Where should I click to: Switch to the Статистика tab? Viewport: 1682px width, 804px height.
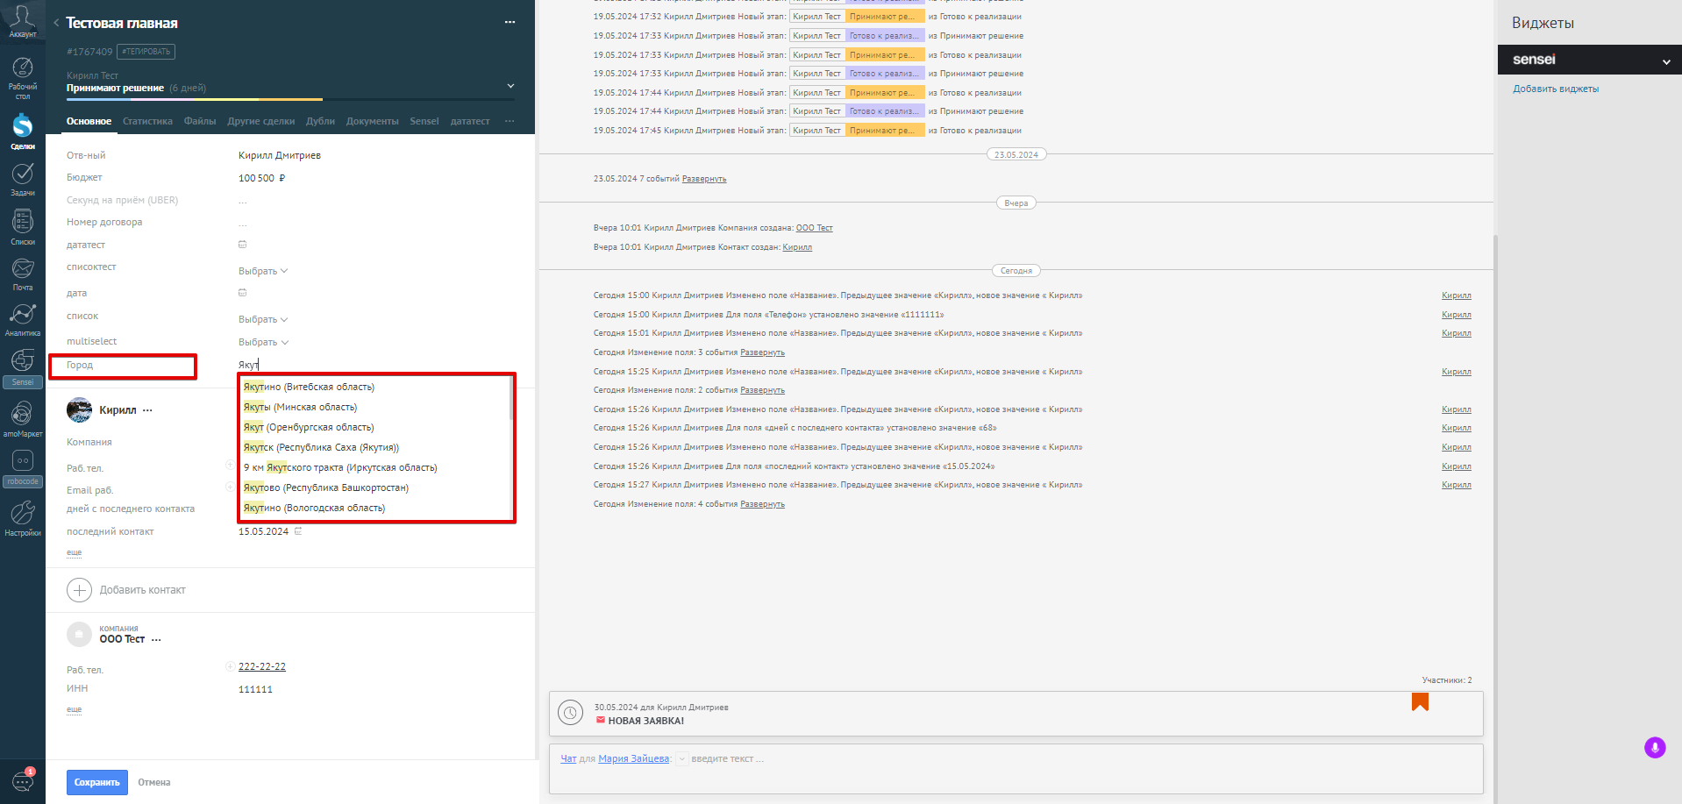coord(147,121)
